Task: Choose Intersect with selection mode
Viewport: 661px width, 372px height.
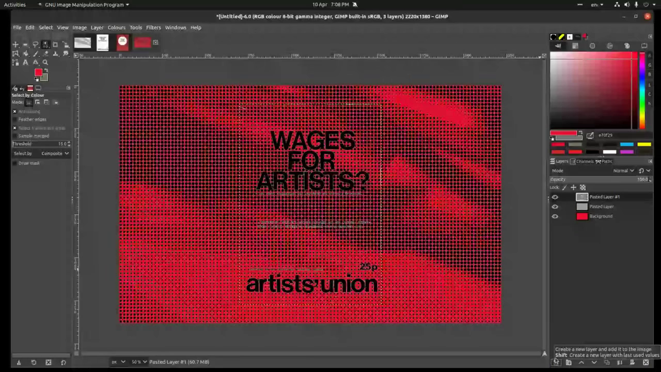Action: coord(55,102)
